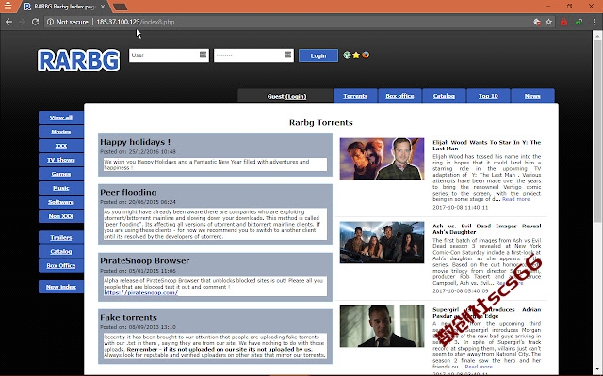Image resolution: width=603 pixels, height=376 pixels.
Task: Click the Peer flooding heading
Action: pyautogui.click(x=128, y=192)
